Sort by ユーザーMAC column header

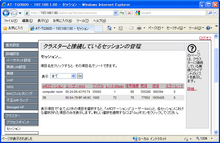[75, 86]
